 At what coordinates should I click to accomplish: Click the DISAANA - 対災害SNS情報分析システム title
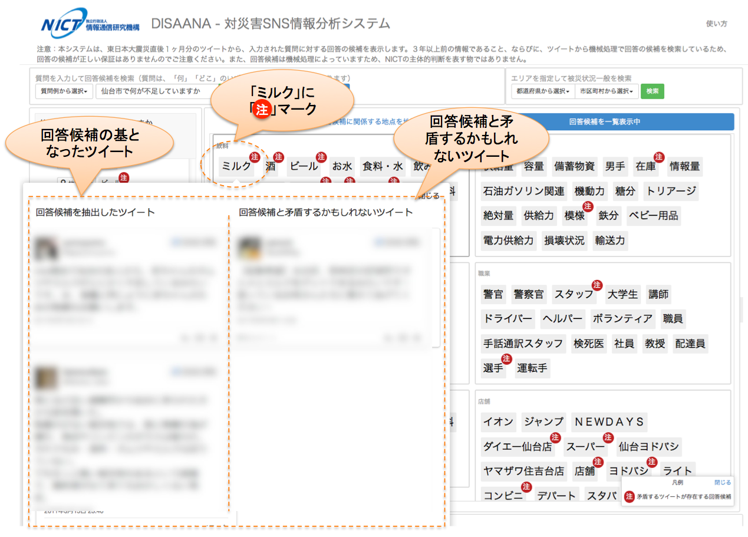[271, 24]
